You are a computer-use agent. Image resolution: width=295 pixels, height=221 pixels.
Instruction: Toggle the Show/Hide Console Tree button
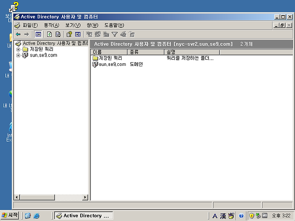38,34
